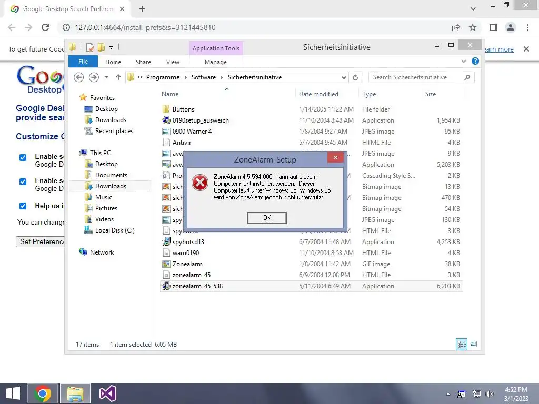Screen dimensions: 539x404
Task: Expand the address bar history dropdown
Action: [x=343, y=78]
